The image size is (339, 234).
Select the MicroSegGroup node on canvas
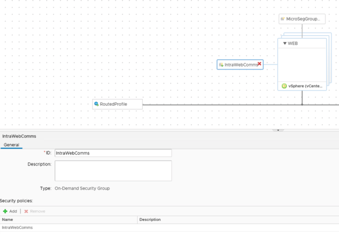coord(302,19)
